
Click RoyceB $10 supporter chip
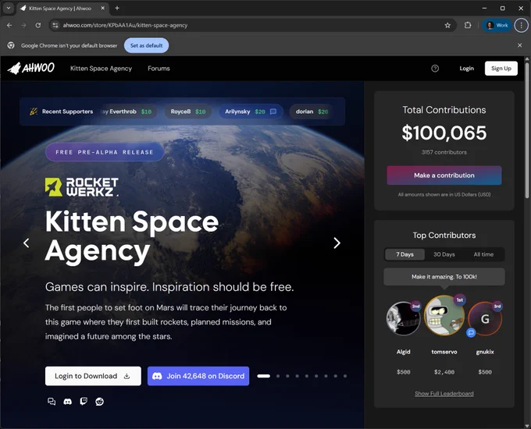click(x=188, y=112)
